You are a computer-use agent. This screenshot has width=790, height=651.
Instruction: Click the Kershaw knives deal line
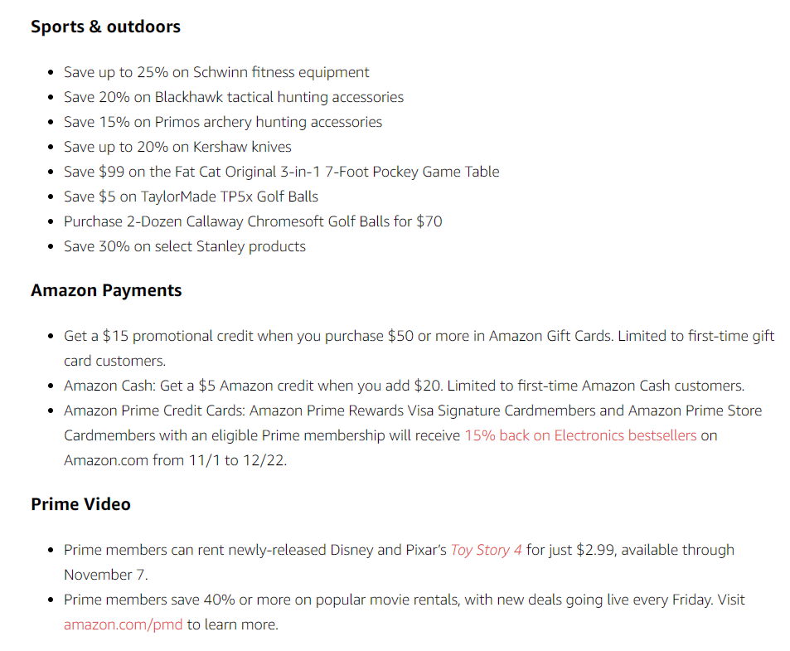[x=178, y=147]
